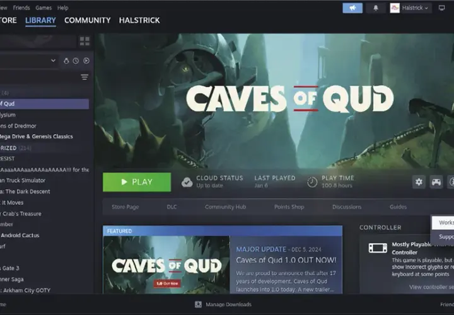Click the 'Works' popup menu entry
454x315 pixels.
pyautogui.click(x=443, y=222)
